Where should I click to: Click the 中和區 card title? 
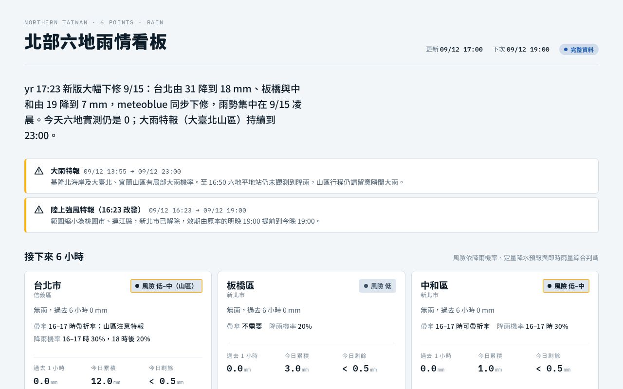(434, 285)
